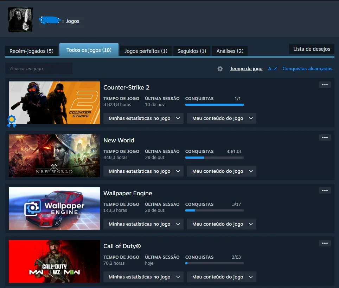Click the Jogos breadcrumb text
The width and height of the screenshot is (339, 288).
tap(72, 21)
